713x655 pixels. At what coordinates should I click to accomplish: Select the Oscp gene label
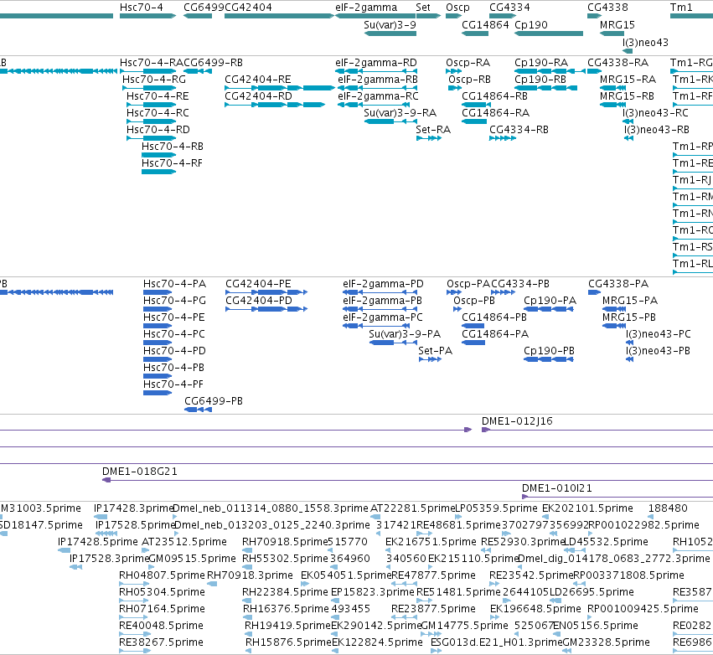point(457,8)
